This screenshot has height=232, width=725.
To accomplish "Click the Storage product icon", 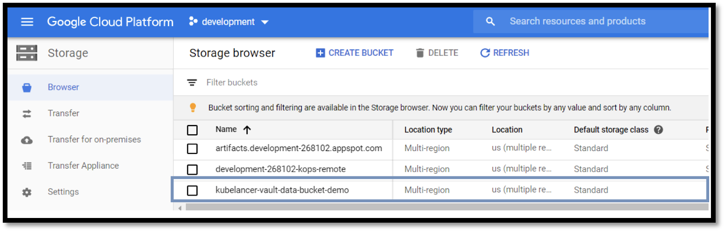I will click(27, 53).
